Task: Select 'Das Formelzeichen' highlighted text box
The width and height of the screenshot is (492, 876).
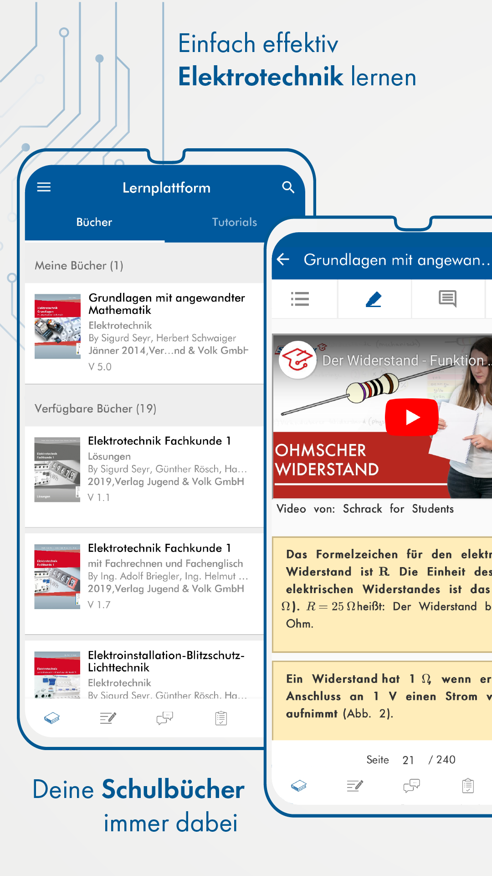Action: pyautogui.click(x=382, y=594)
